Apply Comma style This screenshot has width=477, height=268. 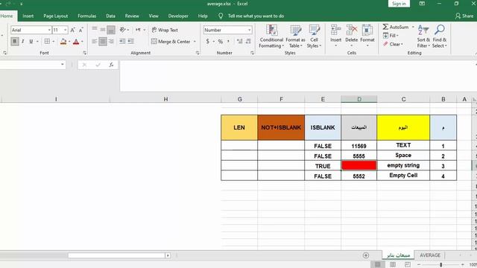[x=228, y=42]
